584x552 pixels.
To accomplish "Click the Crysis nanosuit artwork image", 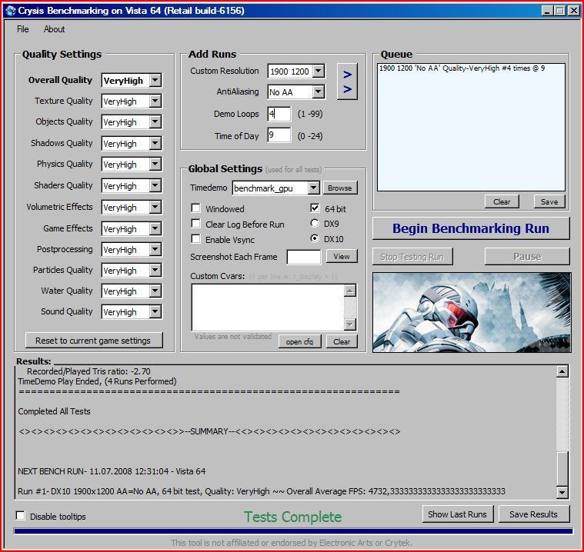I will coord(472,312).
